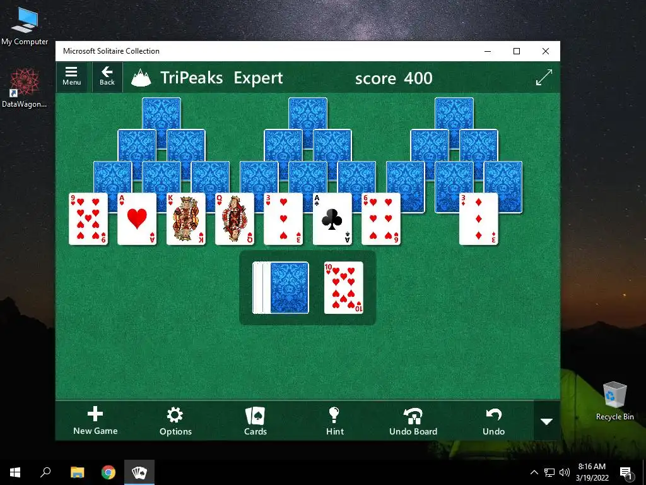The width and height of the screenshot is (646, 485).
Task: Open the Recycle Bin
Action: (x=614, y=401)
